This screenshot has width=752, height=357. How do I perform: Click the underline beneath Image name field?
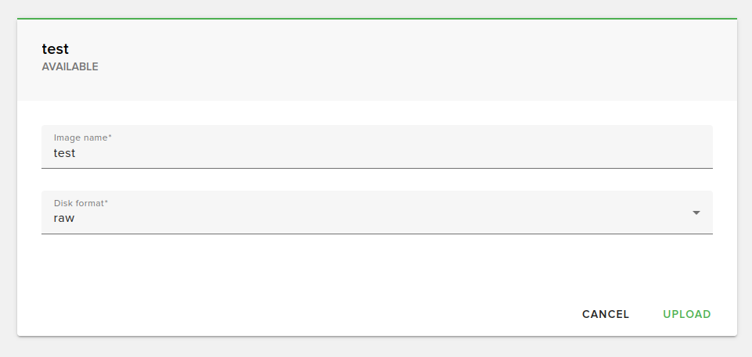click(376, 168)
